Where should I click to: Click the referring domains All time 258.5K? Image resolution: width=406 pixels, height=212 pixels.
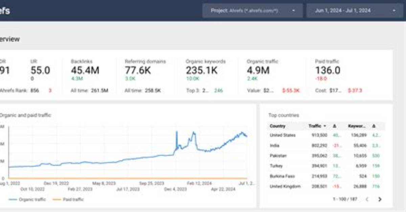[153, 91]
